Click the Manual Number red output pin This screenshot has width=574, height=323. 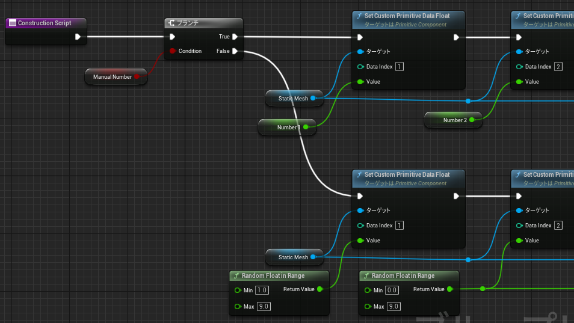(x=137, y=76)
